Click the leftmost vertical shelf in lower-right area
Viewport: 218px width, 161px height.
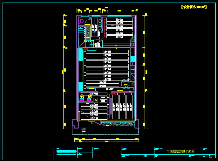(114, 107)
